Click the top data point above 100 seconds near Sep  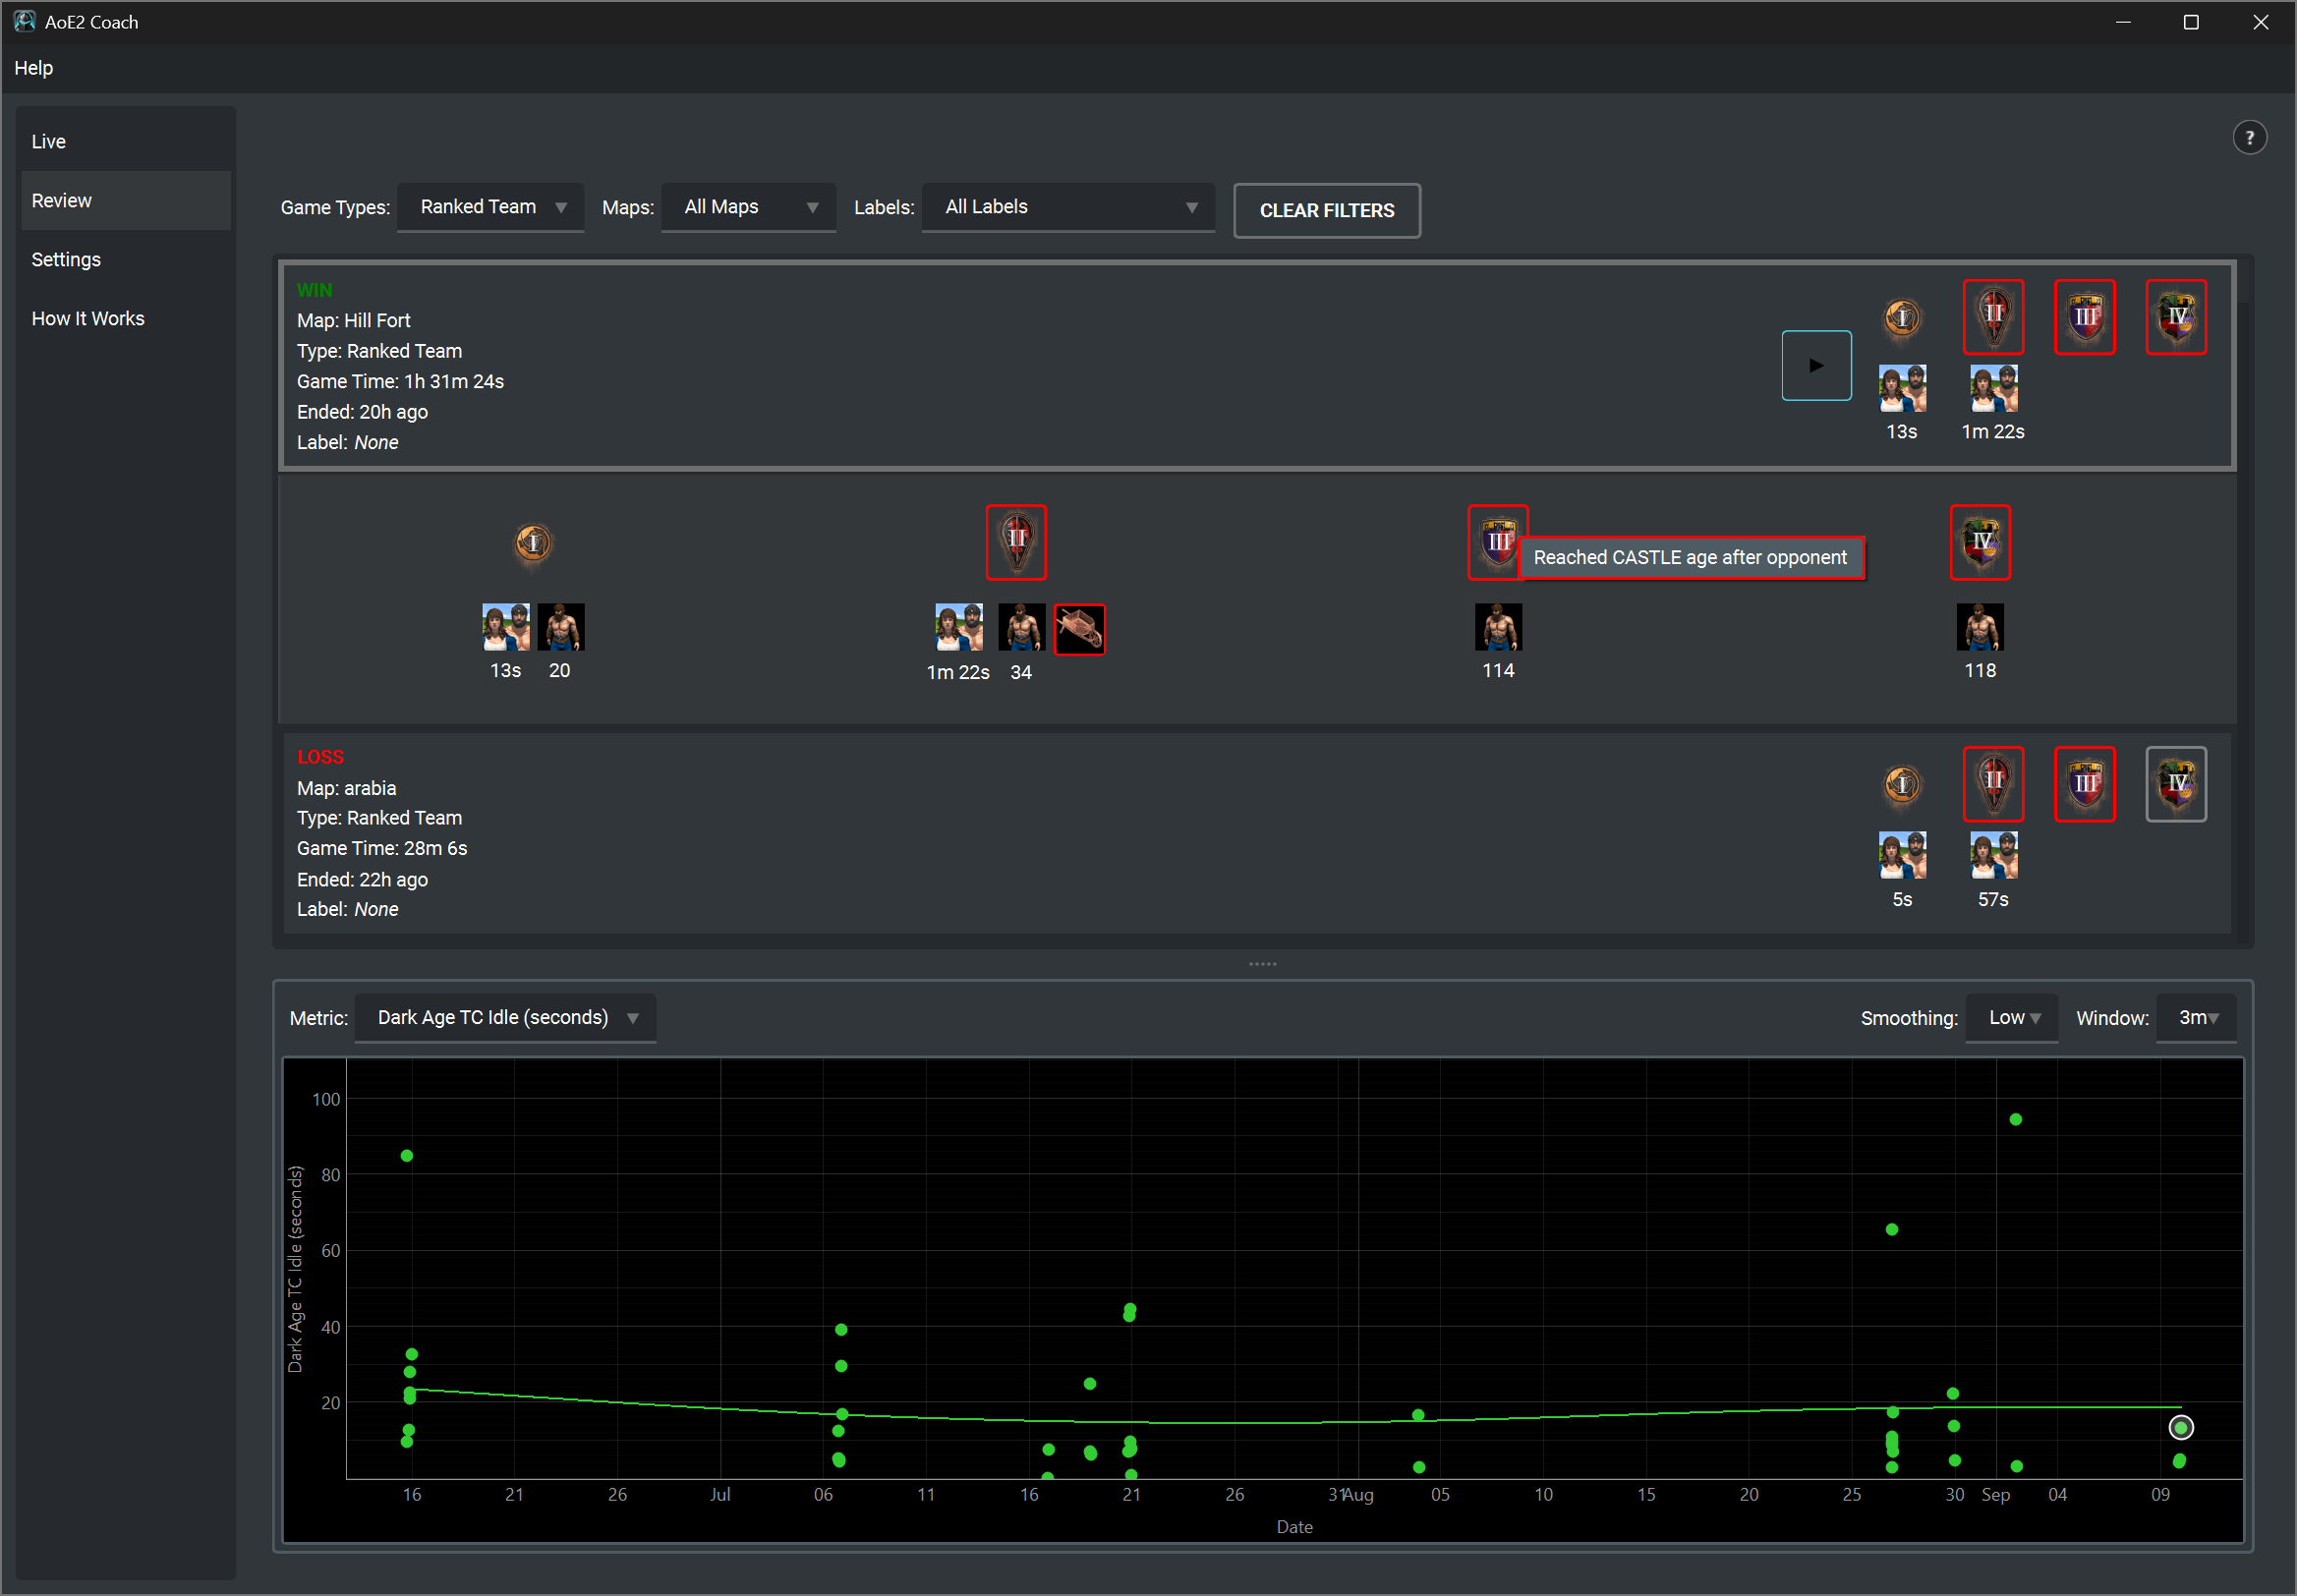2015,1119
